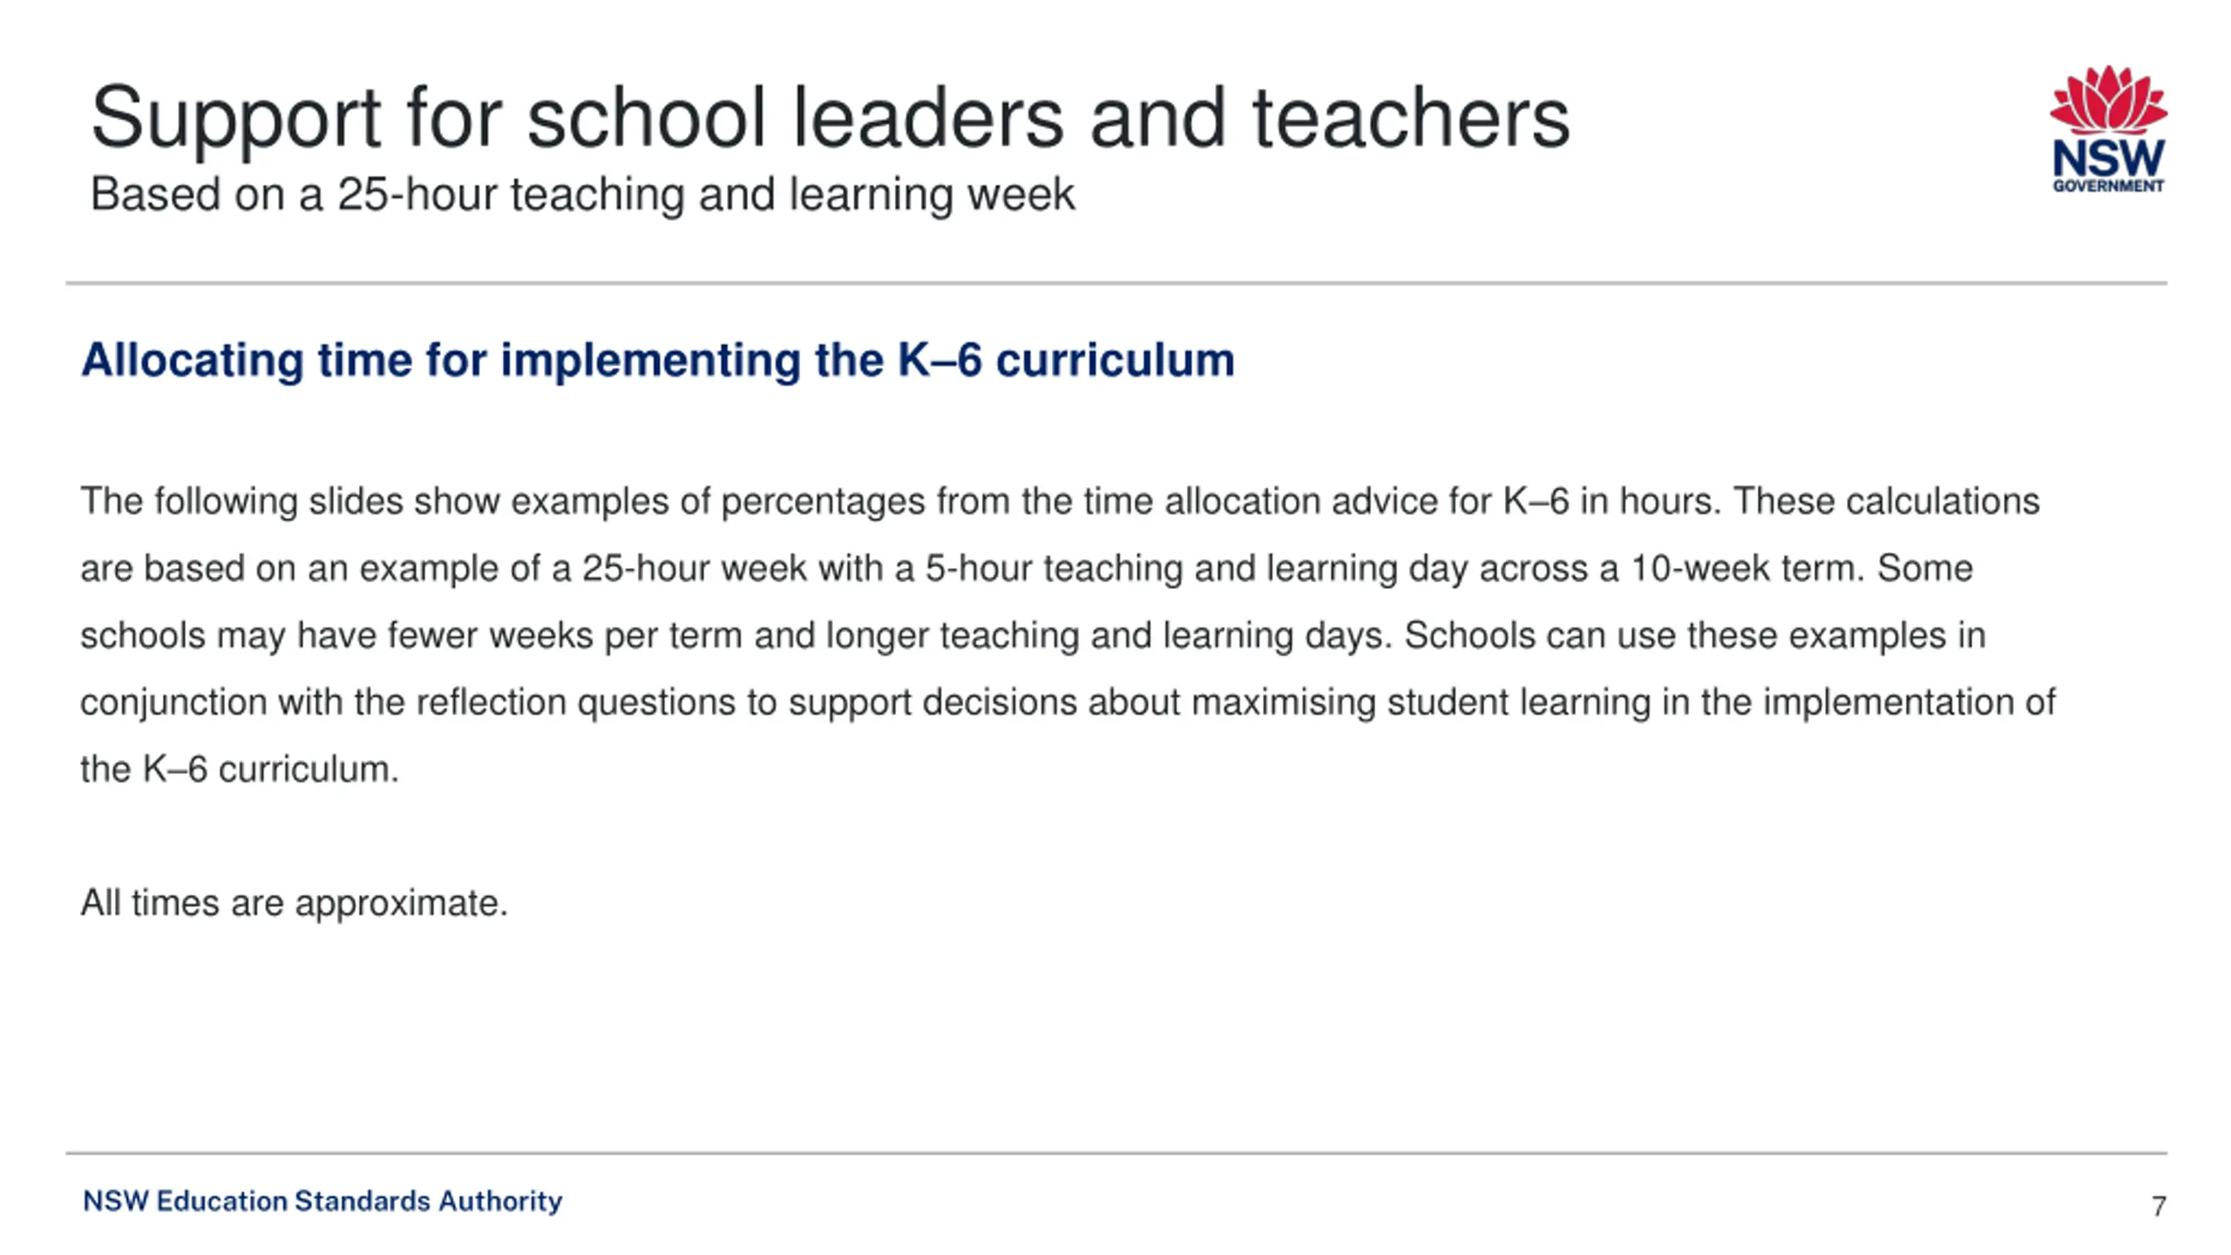Click the NSW Government logo
Viewport: 2231px width, 1255px height.
tap(2107, 128)
